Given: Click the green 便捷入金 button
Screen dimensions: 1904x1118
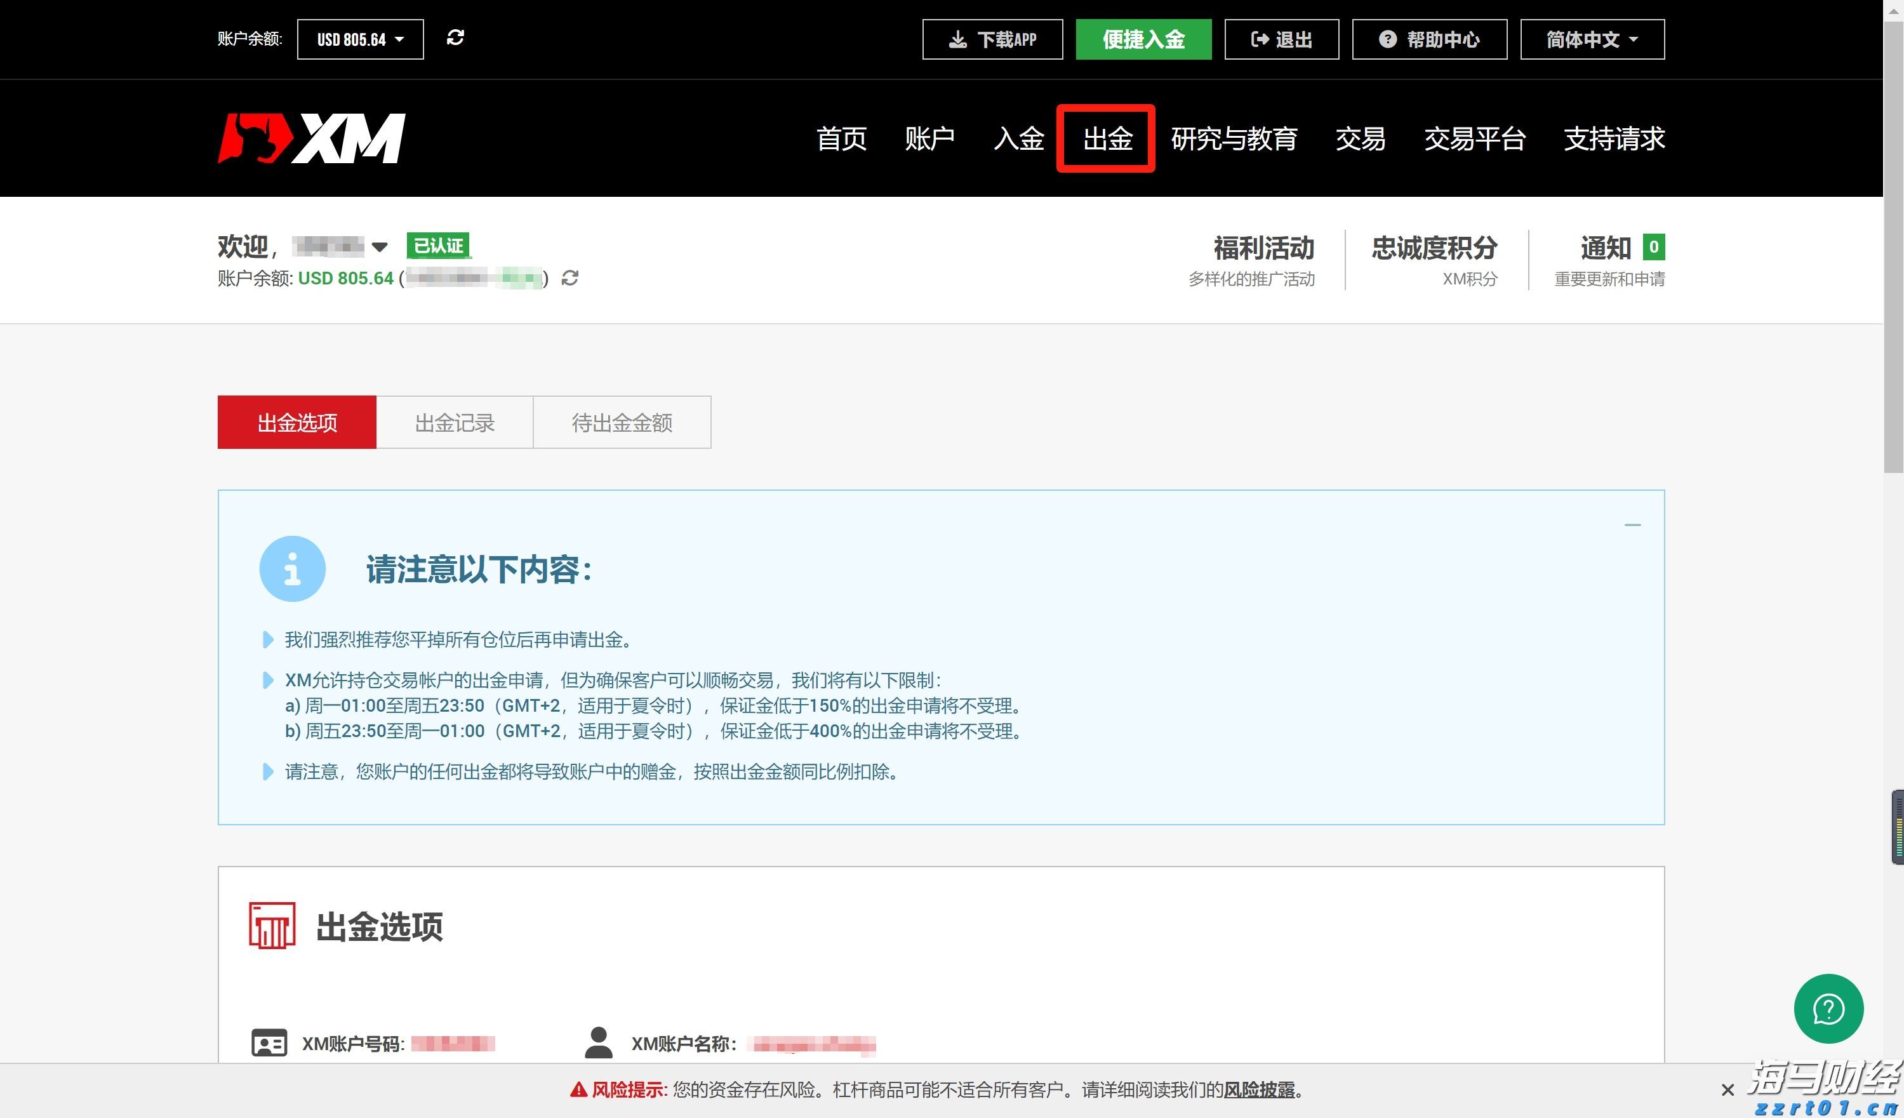Looking at the screenshot, I should coord(1143,39).
